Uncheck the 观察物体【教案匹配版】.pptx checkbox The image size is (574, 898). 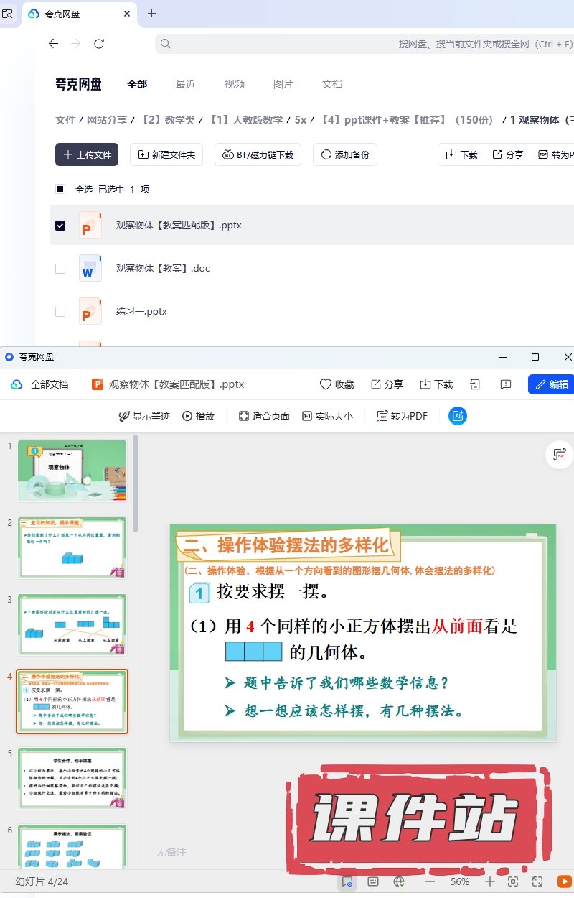coord(60,226)
